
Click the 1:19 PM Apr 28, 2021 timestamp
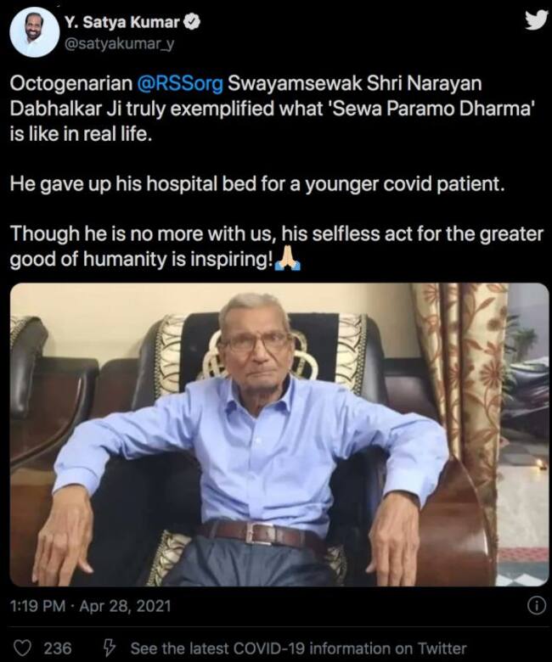(x=90, y=606)
